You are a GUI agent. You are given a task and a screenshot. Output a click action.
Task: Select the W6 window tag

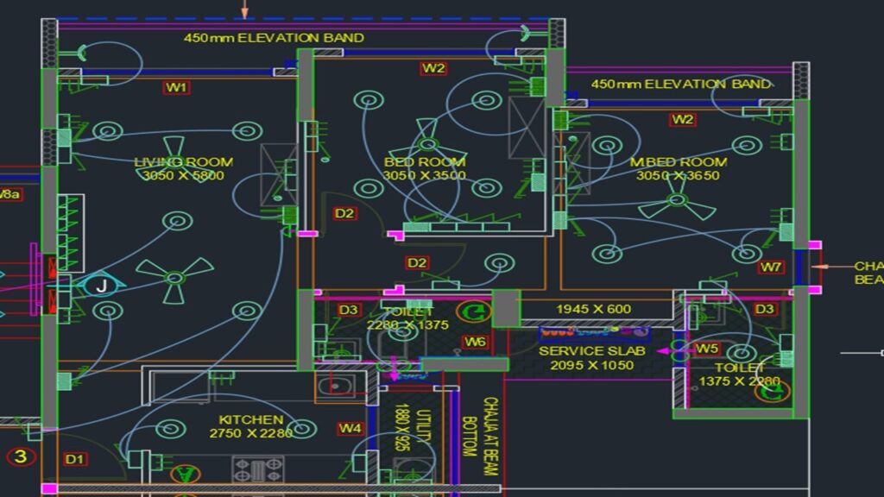[475, 342]
